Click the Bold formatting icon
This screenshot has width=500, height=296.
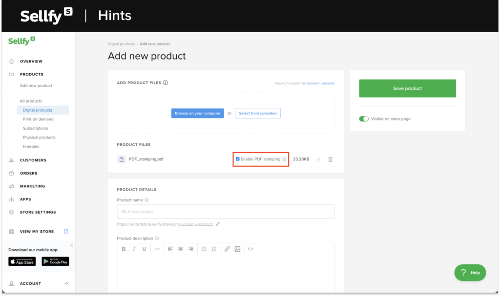click(124, 249)
